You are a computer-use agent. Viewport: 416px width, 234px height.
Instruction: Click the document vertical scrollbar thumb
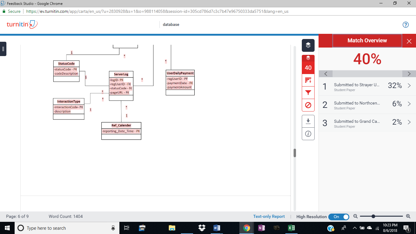click(294, 153)
